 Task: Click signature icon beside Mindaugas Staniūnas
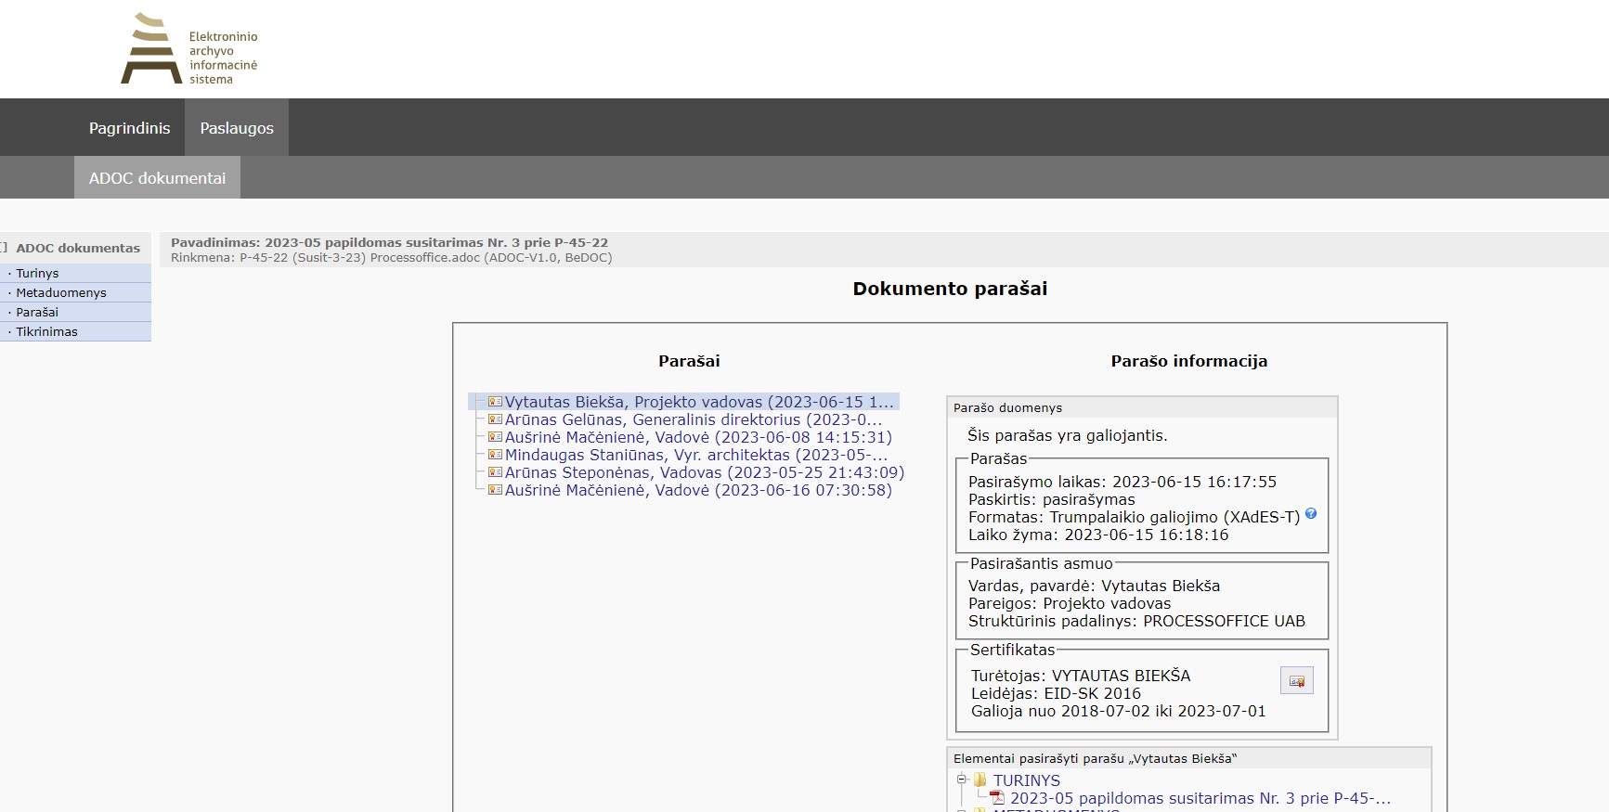[x=495, y=455]
